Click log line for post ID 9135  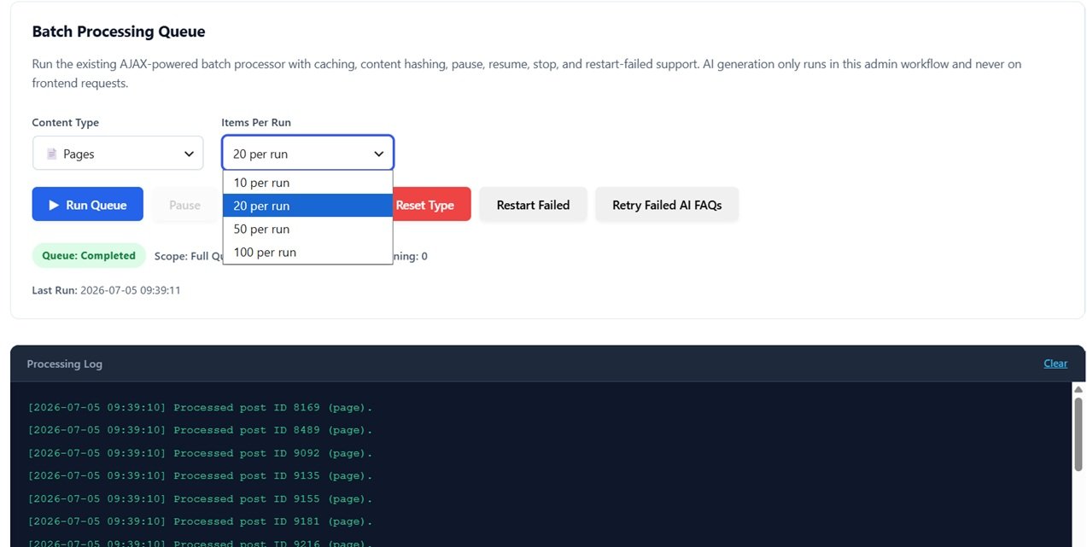(x=201, y=475)
